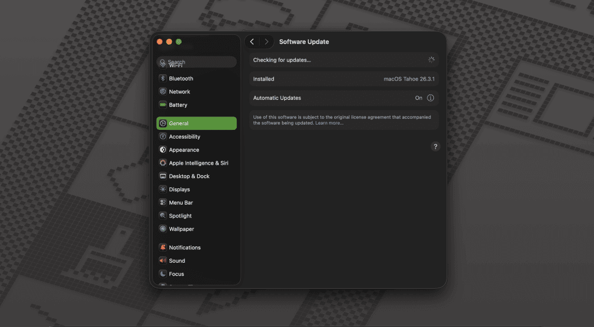Open the Menu Bar settings pane
Screen dimensions: 594x327
(180, 203)
